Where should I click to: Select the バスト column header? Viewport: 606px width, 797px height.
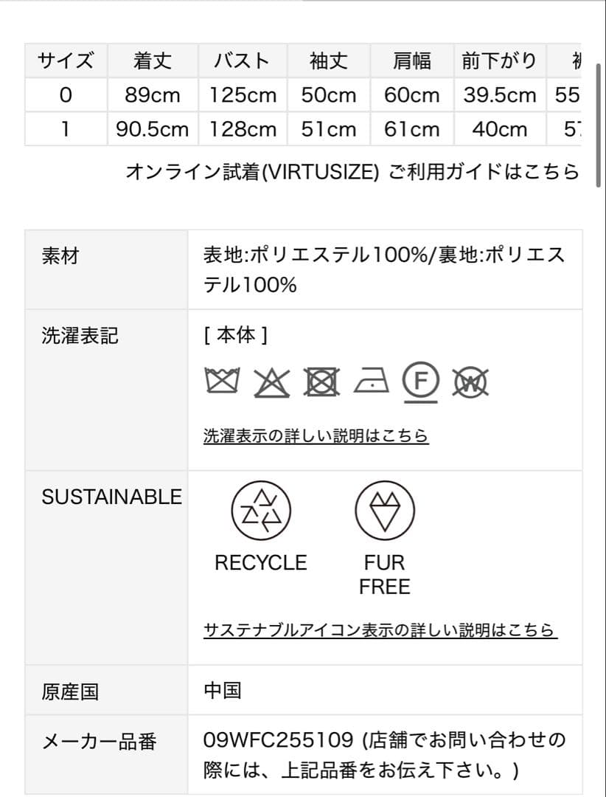click(x=242, y=61)
